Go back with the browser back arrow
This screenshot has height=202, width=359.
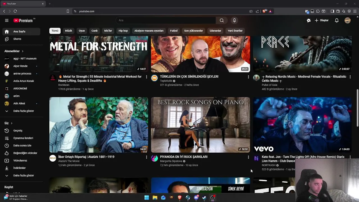[x=4, y=11]
